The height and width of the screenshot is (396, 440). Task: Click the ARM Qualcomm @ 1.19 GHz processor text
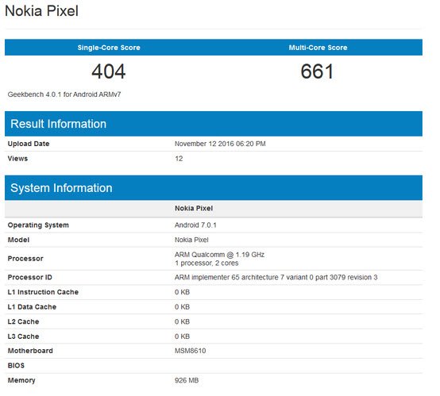click(219, 255)
